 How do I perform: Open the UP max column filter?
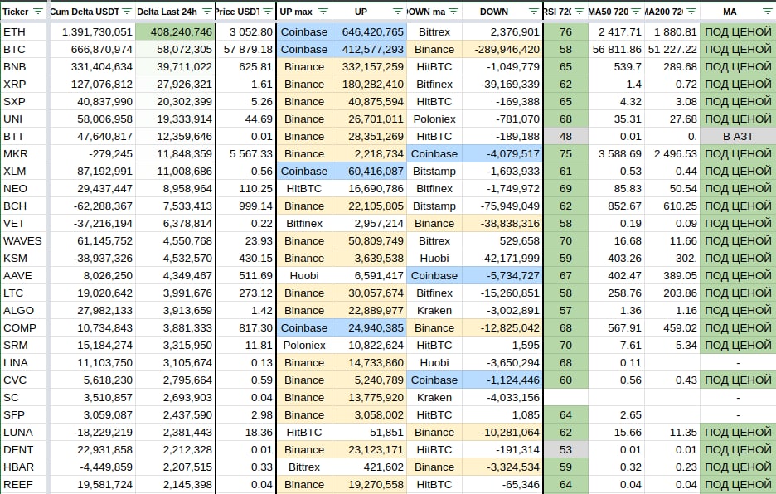pyautogui.click(x=323, y=12)
